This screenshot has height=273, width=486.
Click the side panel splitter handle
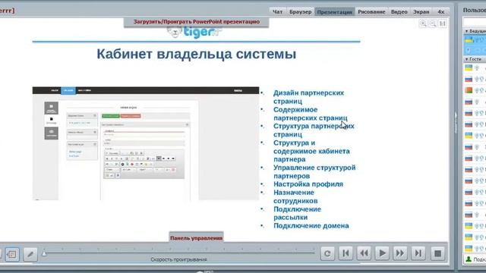(456, 122)
